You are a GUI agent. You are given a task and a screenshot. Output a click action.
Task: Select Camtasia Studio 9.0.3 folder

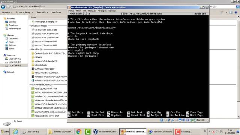point(50,53)
